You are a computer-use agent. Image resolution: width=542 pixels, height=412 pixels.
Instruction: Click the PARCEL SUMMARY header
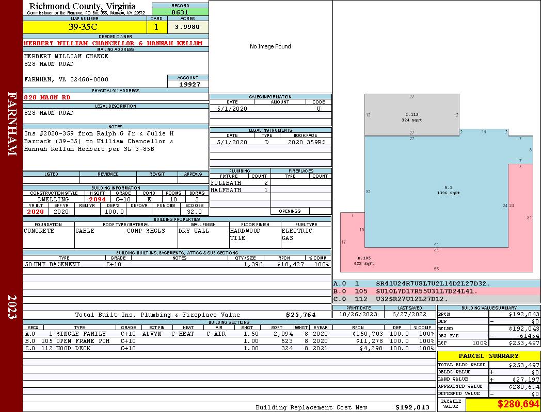[488, 356]
